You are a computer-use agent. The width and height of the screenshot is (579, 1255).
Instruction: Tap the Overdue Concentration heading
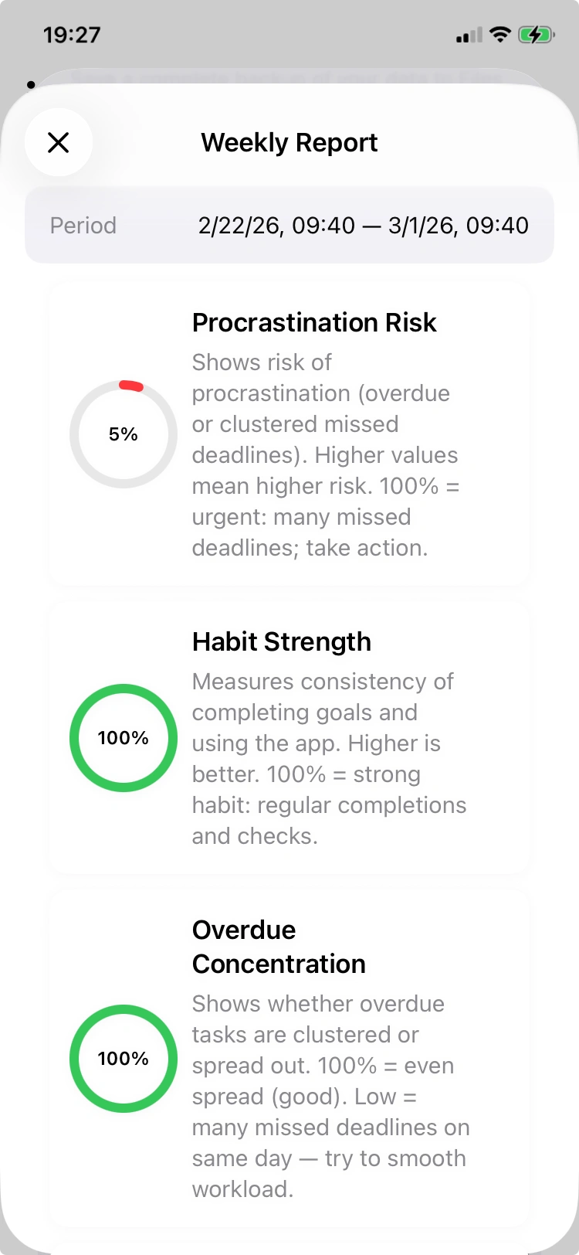tap(279, 947)
